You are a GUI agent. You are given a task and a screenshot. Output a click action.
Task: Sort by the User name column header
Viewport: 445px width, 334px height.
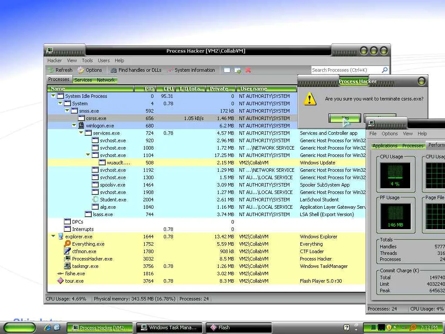pyautogui.click(x=267, y=89)
